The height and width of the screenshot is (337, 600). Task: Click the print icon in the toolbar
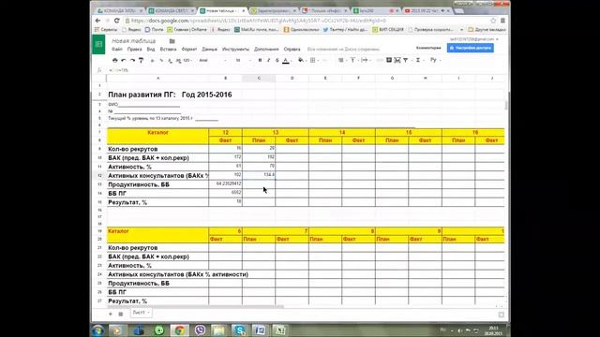click(x=114, y=60)
